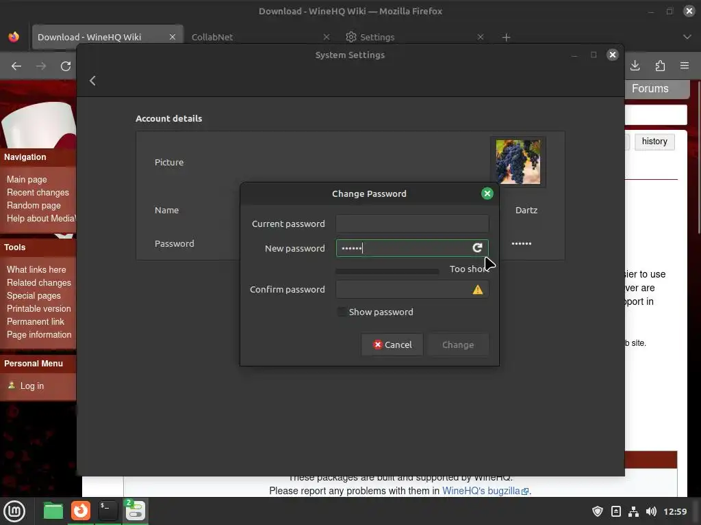Screen dimensions: 701x525
Task: Open Recent changes link
Action: coord(38,192)
